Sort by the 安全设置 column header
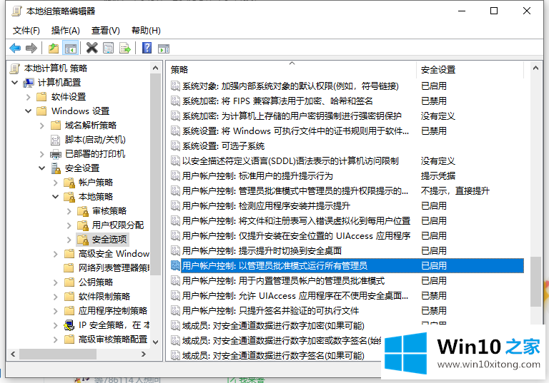 [x=470, y=70]
